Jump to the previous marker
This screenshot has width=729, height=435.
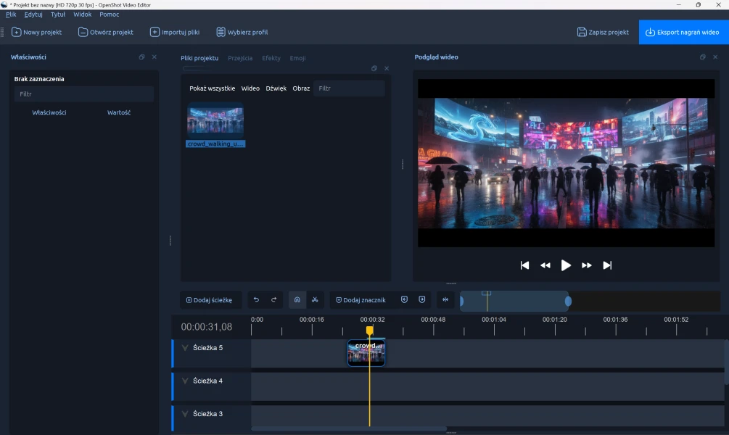(404, 299)
